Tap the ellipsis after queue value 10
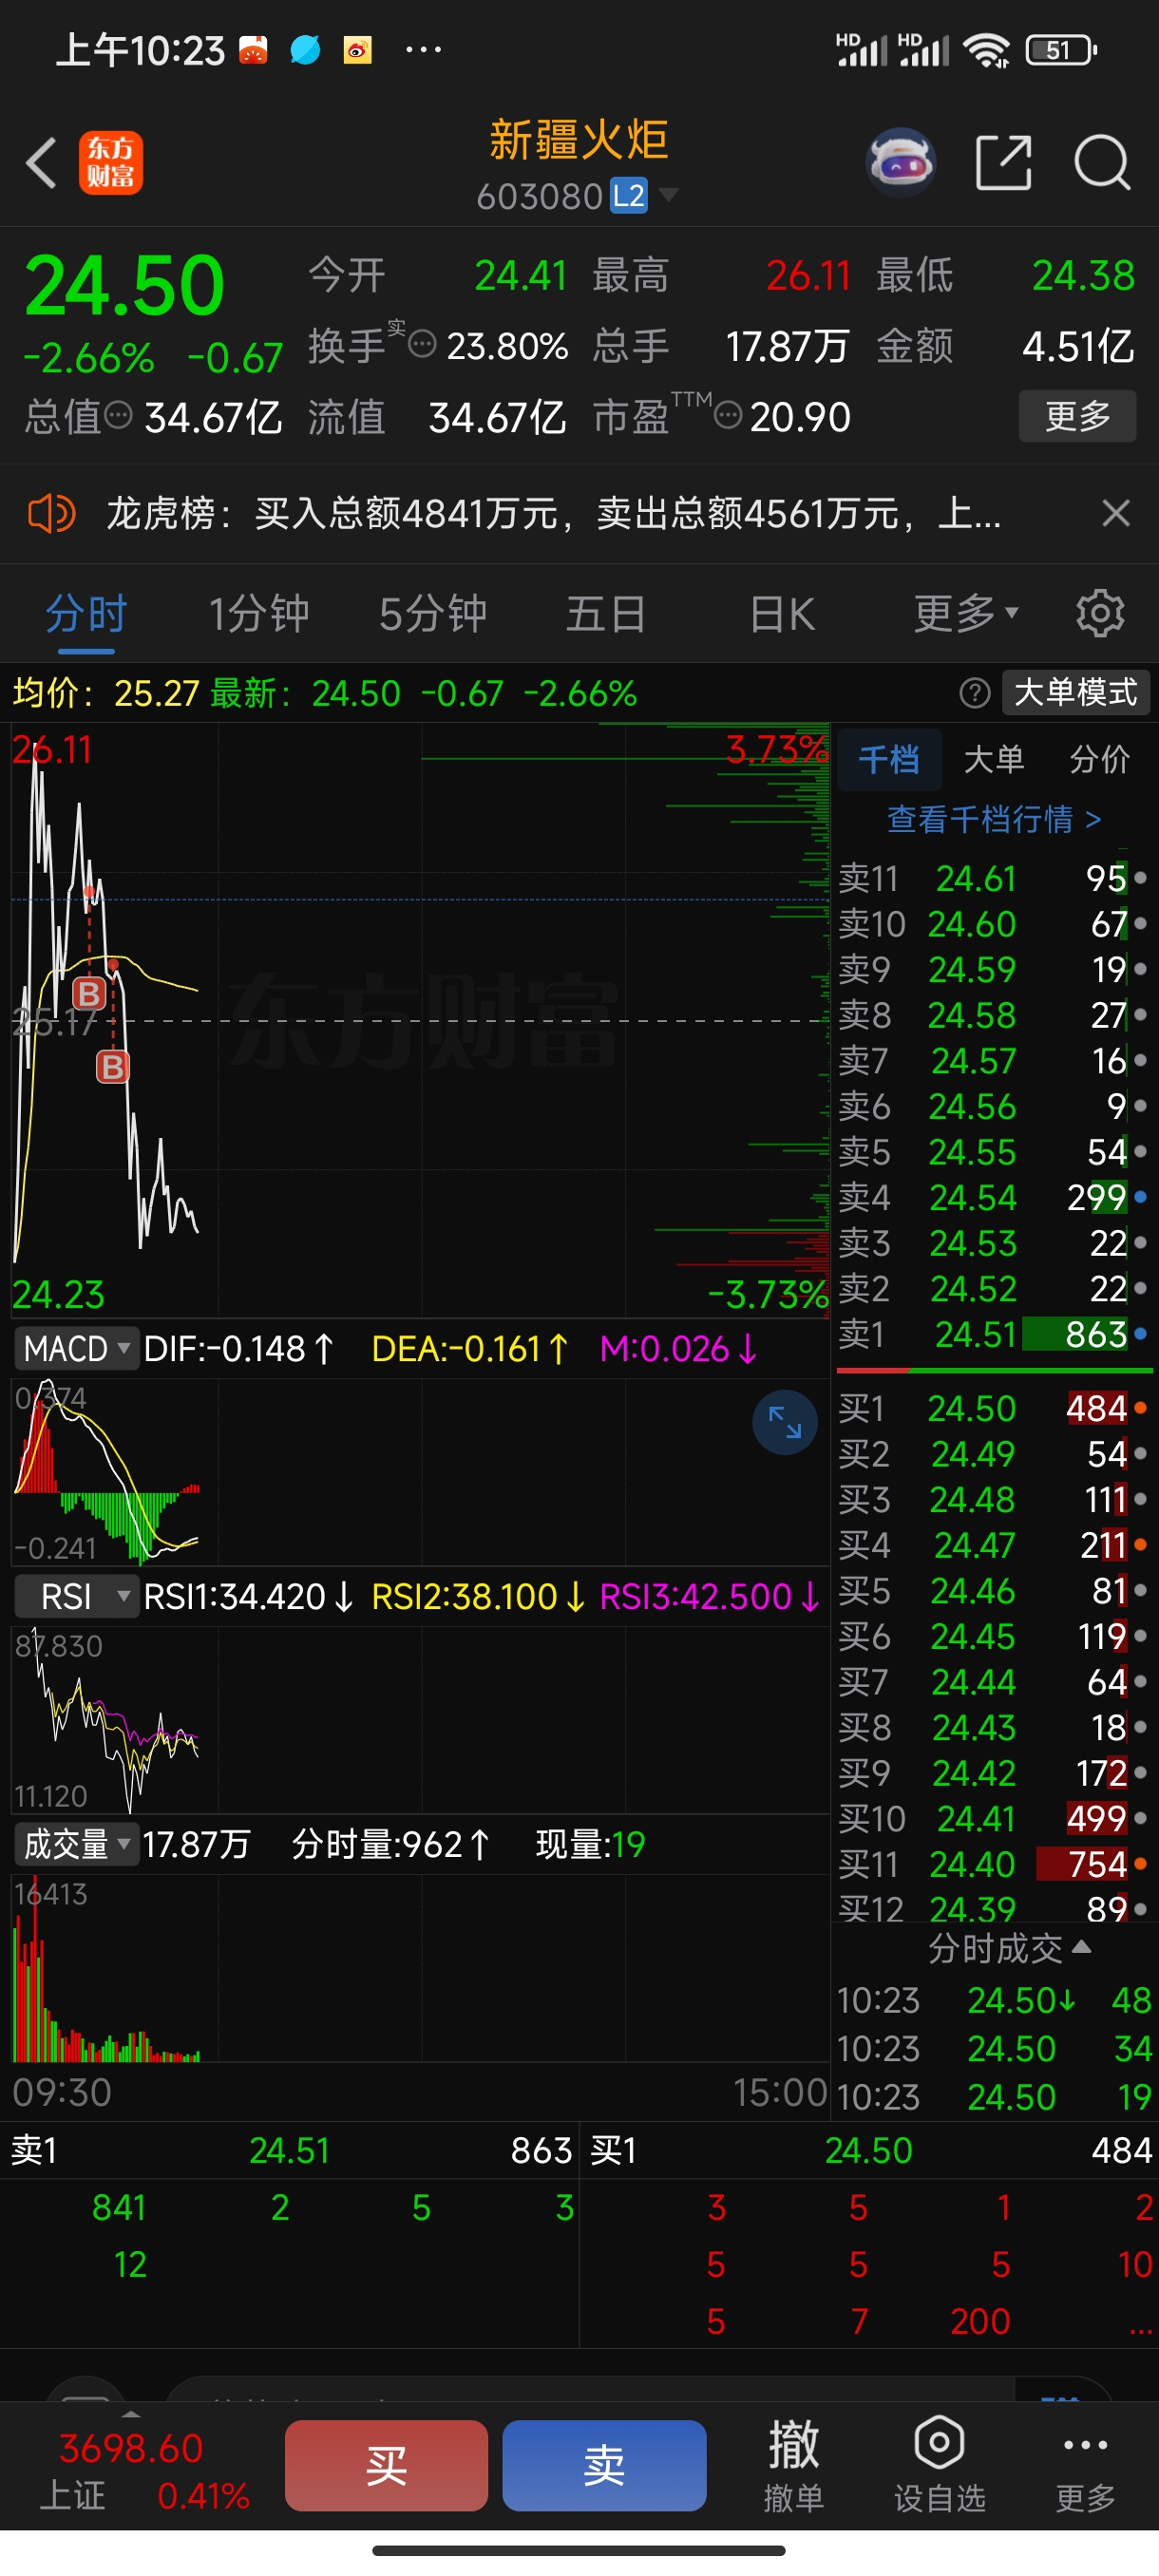This screenshot has width=1159, height=2576. 1140,2322
